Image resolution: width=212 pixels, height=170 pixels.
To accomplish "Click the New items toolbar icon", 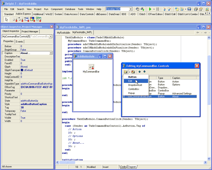I will (x=177, y=9).
